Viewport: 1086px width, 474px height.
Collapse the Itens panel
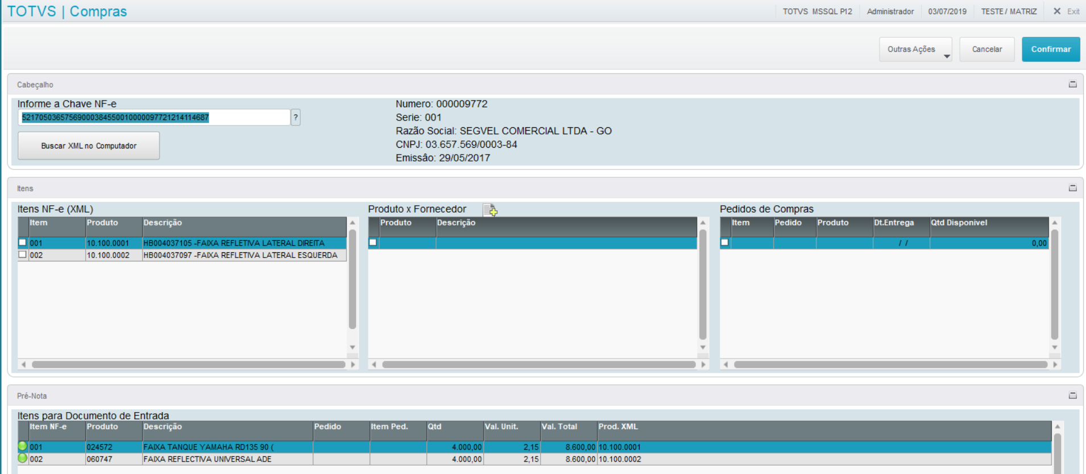coord(1072,188)
